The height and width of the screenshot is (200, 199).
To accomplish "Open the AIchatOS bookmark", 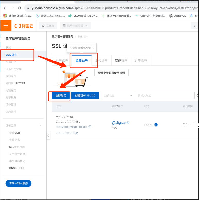I will tap(177, 16).
